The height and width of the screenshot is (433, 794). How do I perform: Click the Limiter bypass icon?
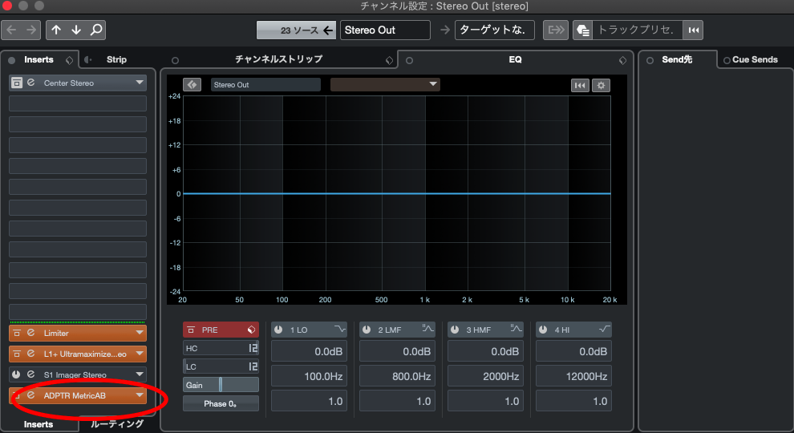pos(17,333)
